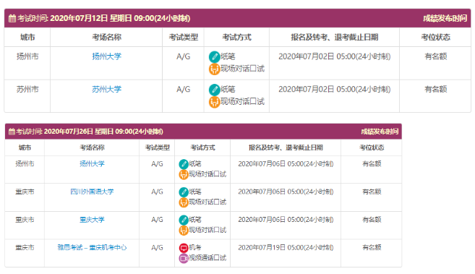The height and width of the screenshot is (274, 475).
Task: Open 扬州大学 link under July 26 exam
Action: (x=92, y=164)
